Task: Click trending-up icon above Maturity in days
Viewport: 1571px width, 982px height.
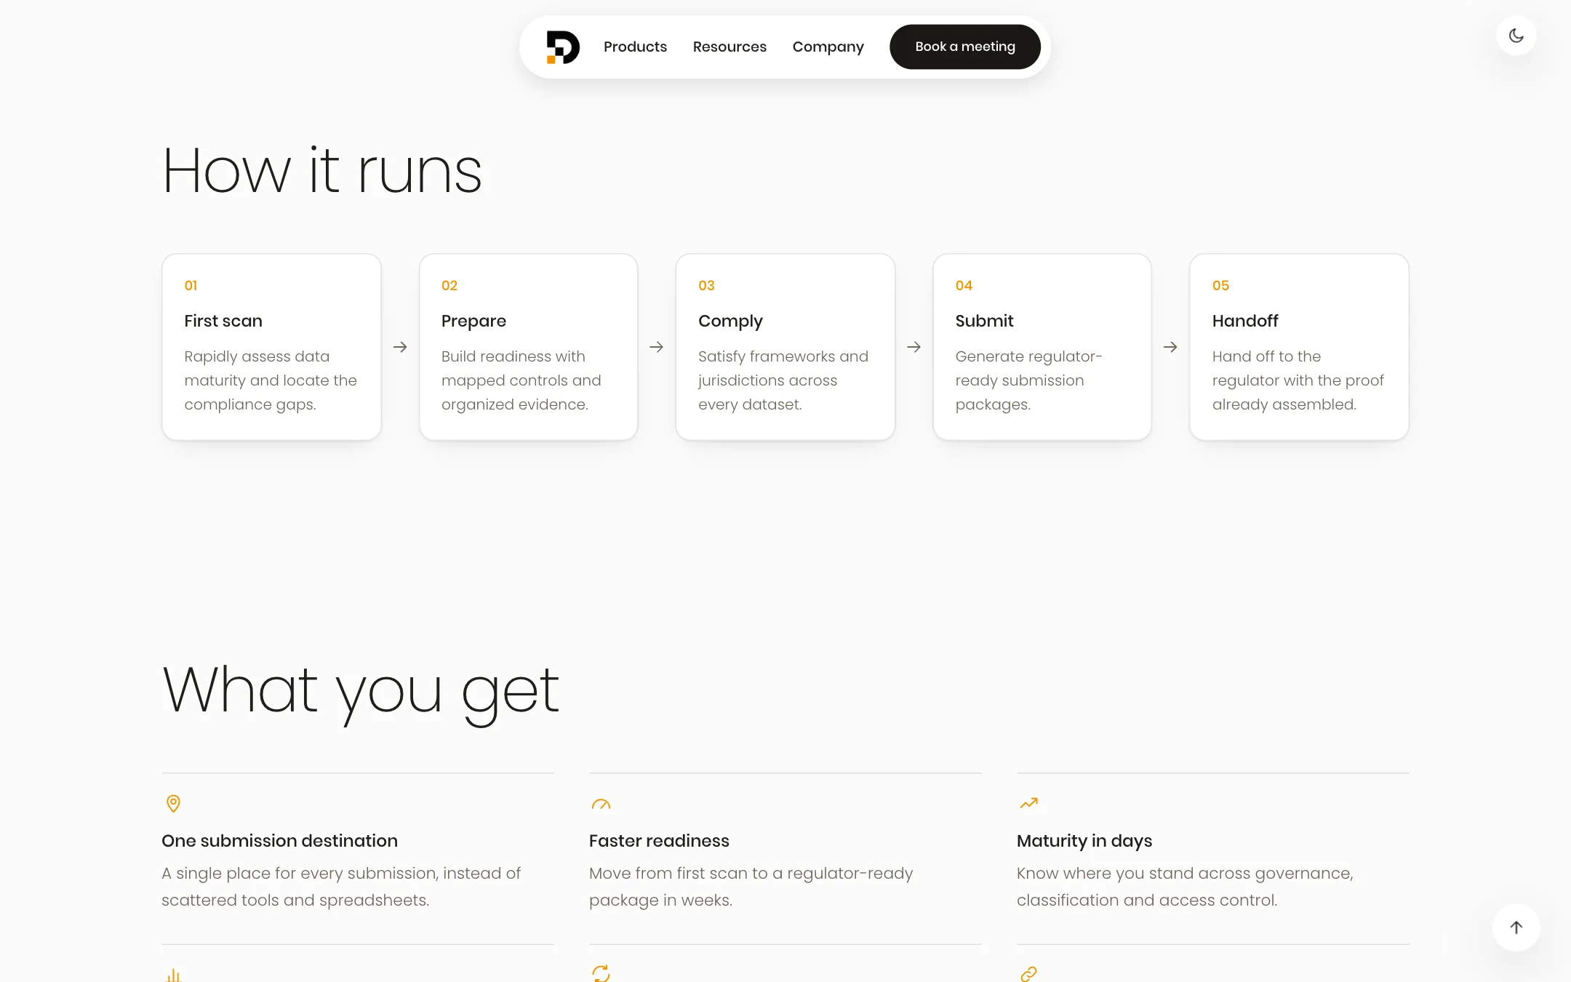Action: click(1028, 803)
